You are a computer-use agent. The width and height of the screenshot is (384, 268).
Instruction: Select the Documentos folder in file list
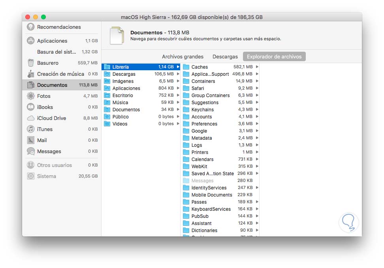point(141,109)
